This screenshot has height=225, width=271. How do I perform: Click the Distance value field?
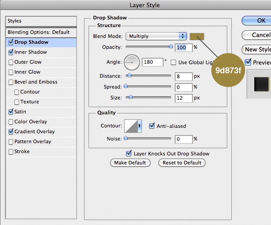184,76
